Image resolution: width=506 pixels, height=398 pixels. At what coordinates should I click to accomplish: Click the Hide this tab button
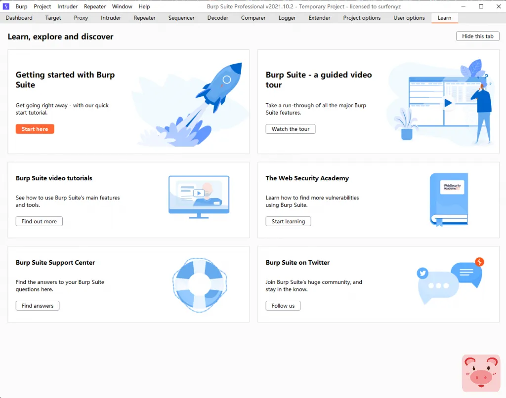point(478,36)
